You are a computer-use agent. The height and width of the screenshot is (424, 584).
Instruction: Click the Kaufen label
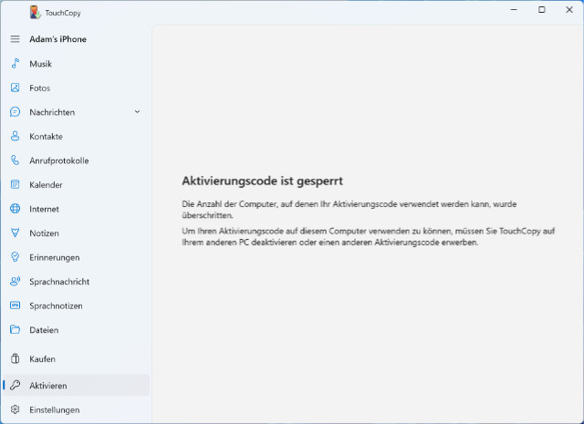43,359
